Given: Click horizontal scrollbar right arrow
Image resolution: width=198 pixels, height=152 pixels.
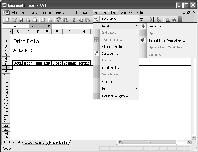Looking at the screenshot, I should pos(189,142).
